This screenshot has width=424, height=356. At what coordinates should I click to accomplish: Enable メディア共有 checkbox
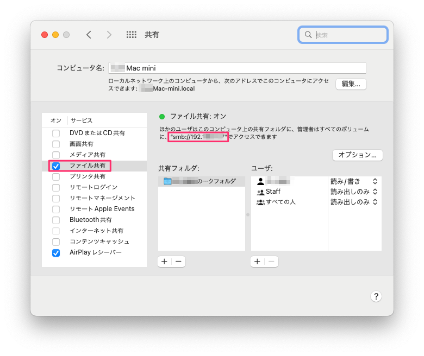click(56, 155)
